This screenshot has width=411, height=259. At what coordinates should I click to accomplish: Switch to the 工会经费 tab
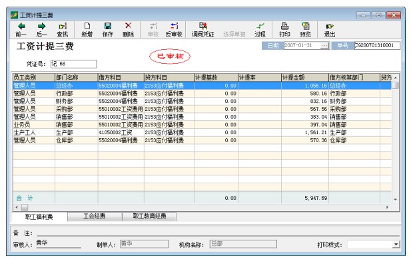coord(95,216)
